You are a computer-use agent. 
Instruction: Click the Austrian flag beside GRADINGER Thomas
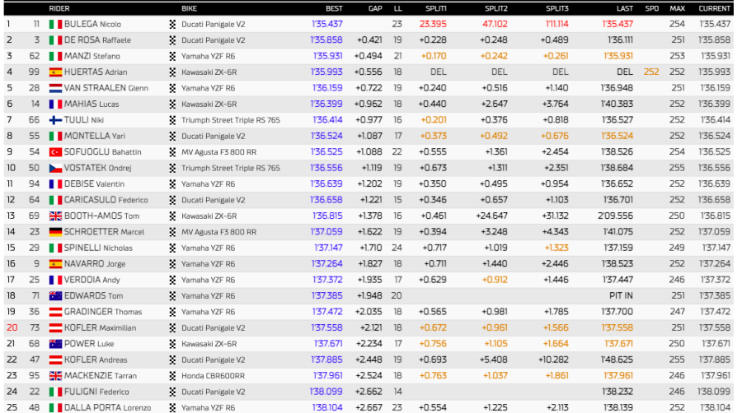(x=55, y=312)
